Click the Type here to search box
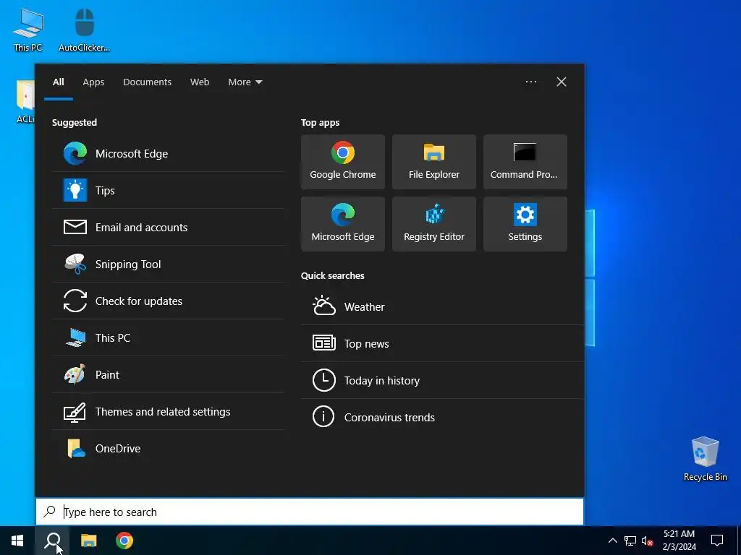The image size is (741, 555). click(310, 512)
